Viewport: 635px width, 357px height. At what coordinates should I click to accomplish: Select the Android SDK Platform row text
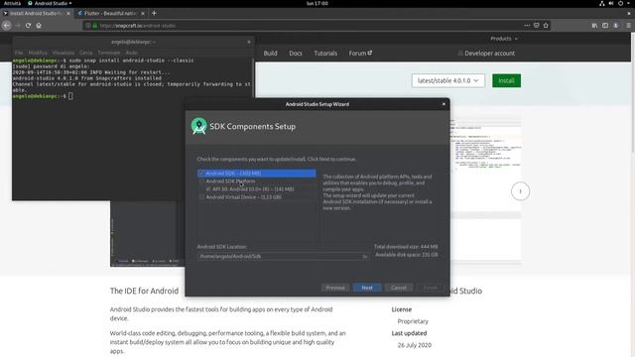click(x=230, y=181)
